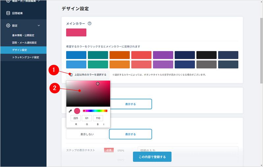Pick a color with the eyedropper tool
This screenshot has height=167, width=263.
coord(70,111)
